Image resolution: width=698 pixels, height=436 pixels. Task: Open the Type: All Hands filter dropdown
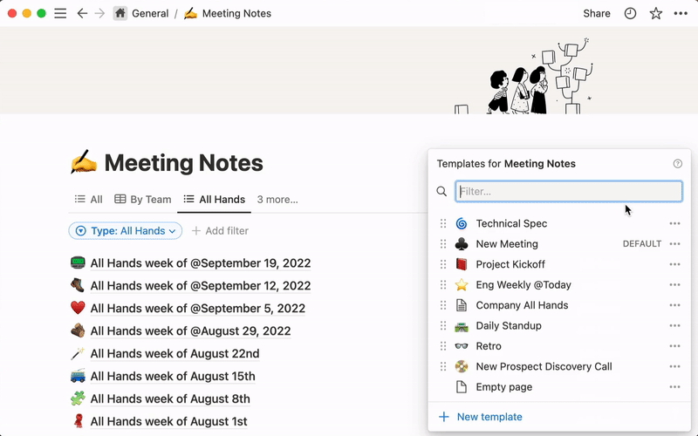click(126, 231)
